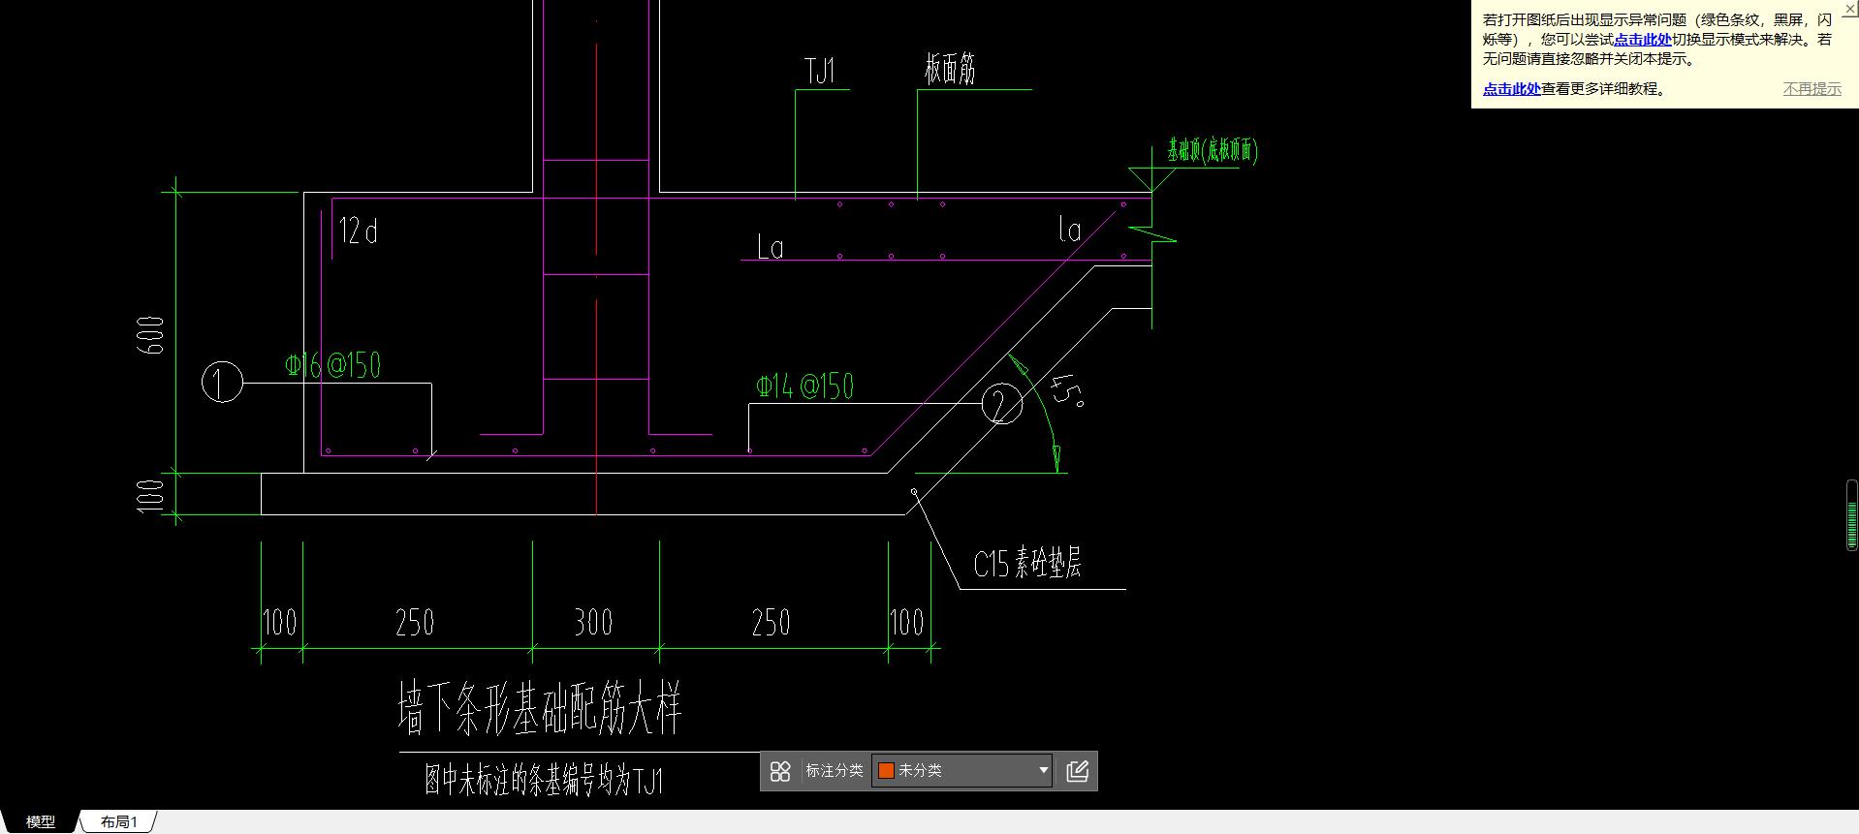Open 点击此处 link for detailed tutorial
This screenshot has width=1859, height=834.
[1511, 89]
